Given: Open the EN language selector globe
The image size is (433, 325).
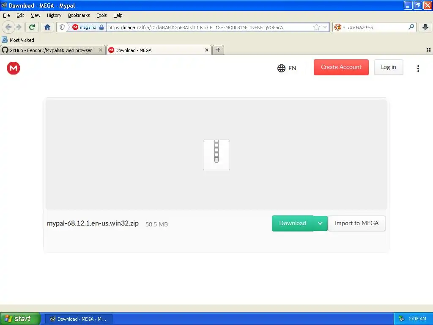Looking at the screenshot, I should pos(287,68).
